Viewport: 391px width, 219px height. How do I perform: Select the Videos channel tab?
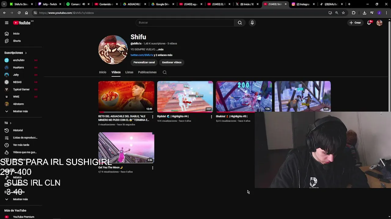pos(116,72)
